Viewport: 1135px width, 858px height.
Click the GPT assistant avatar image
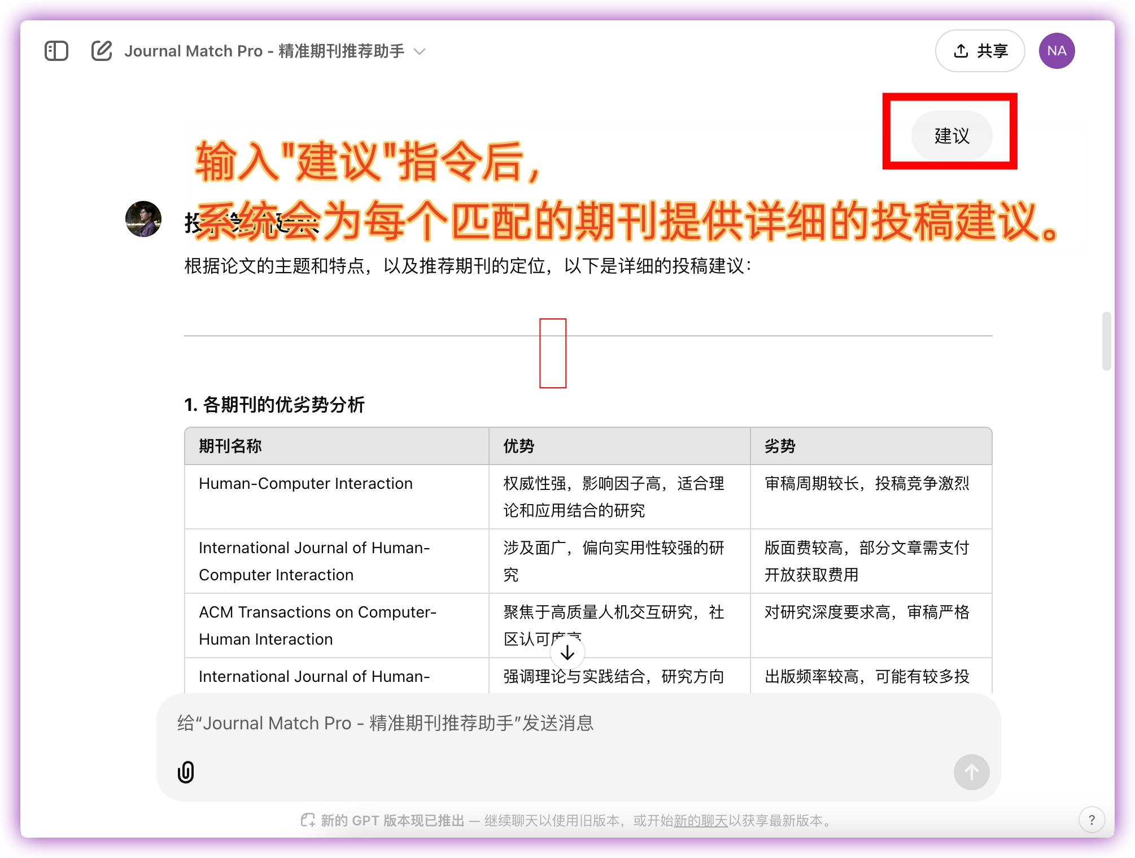point(143,219)
